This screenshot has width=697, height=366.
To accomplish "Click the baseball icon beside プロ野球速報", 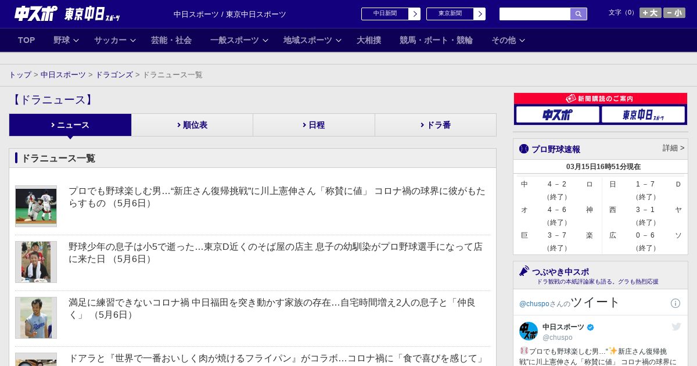I will (524, 149).
